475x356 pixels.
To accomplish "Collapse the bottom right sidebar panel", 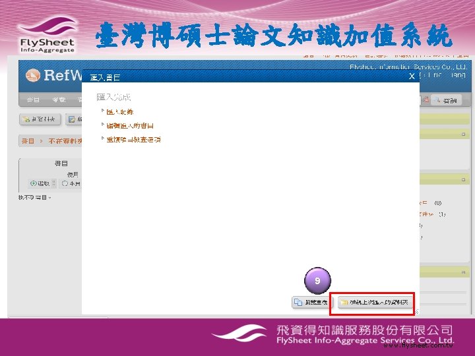I will pyautogui.click(x=463, y=272).
